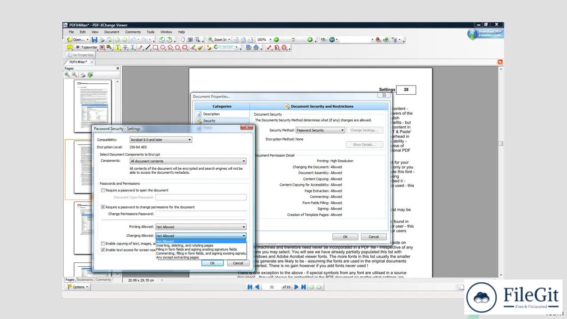Image resolution: width=567 pixels, height=319 pixels.
Task: Click zoom-out magnifier in Pages panel
Action: point(75,75)
